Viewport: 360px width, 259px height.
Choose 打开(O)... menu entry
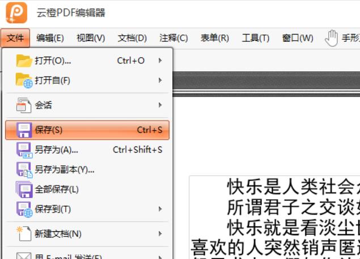click(87, 61)
